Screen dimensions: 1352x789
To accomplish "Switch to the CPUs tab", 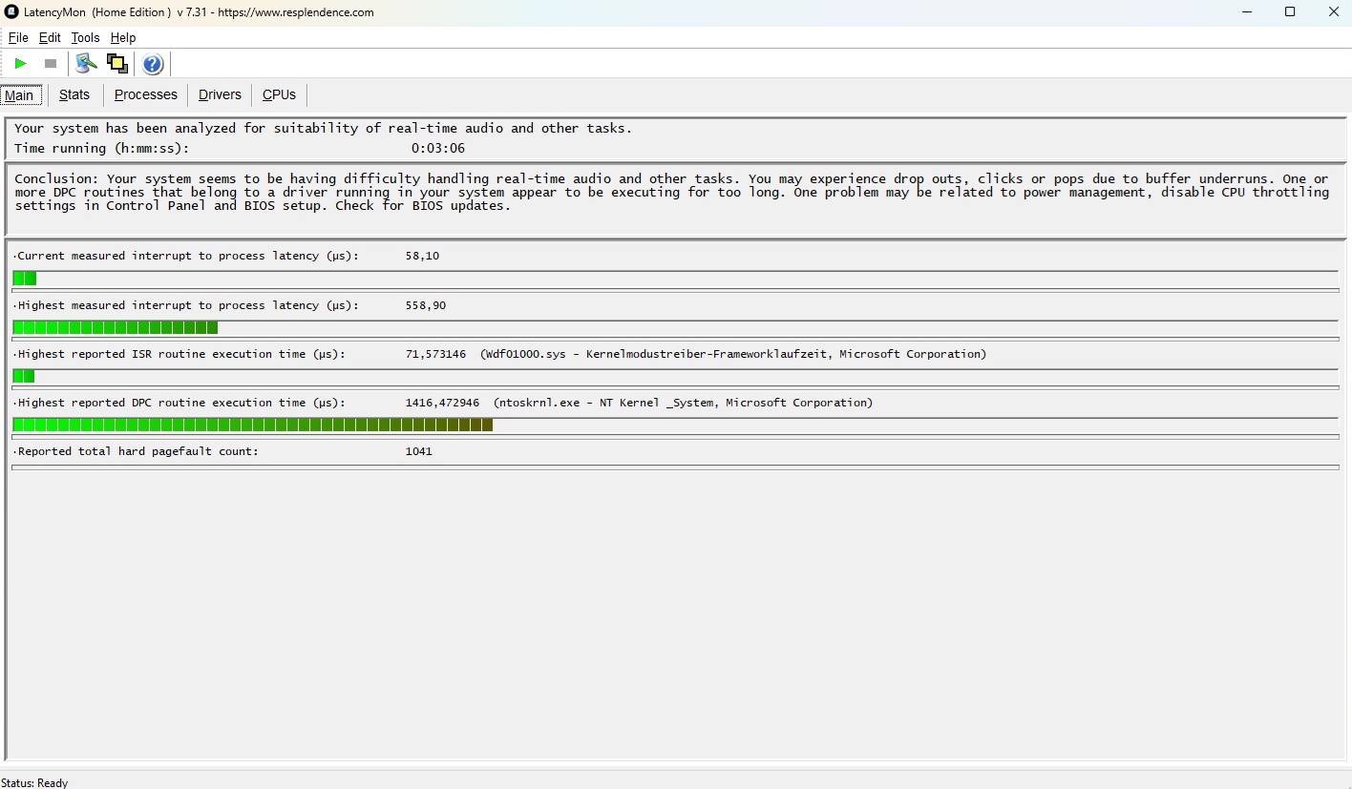I will point(280,94).
